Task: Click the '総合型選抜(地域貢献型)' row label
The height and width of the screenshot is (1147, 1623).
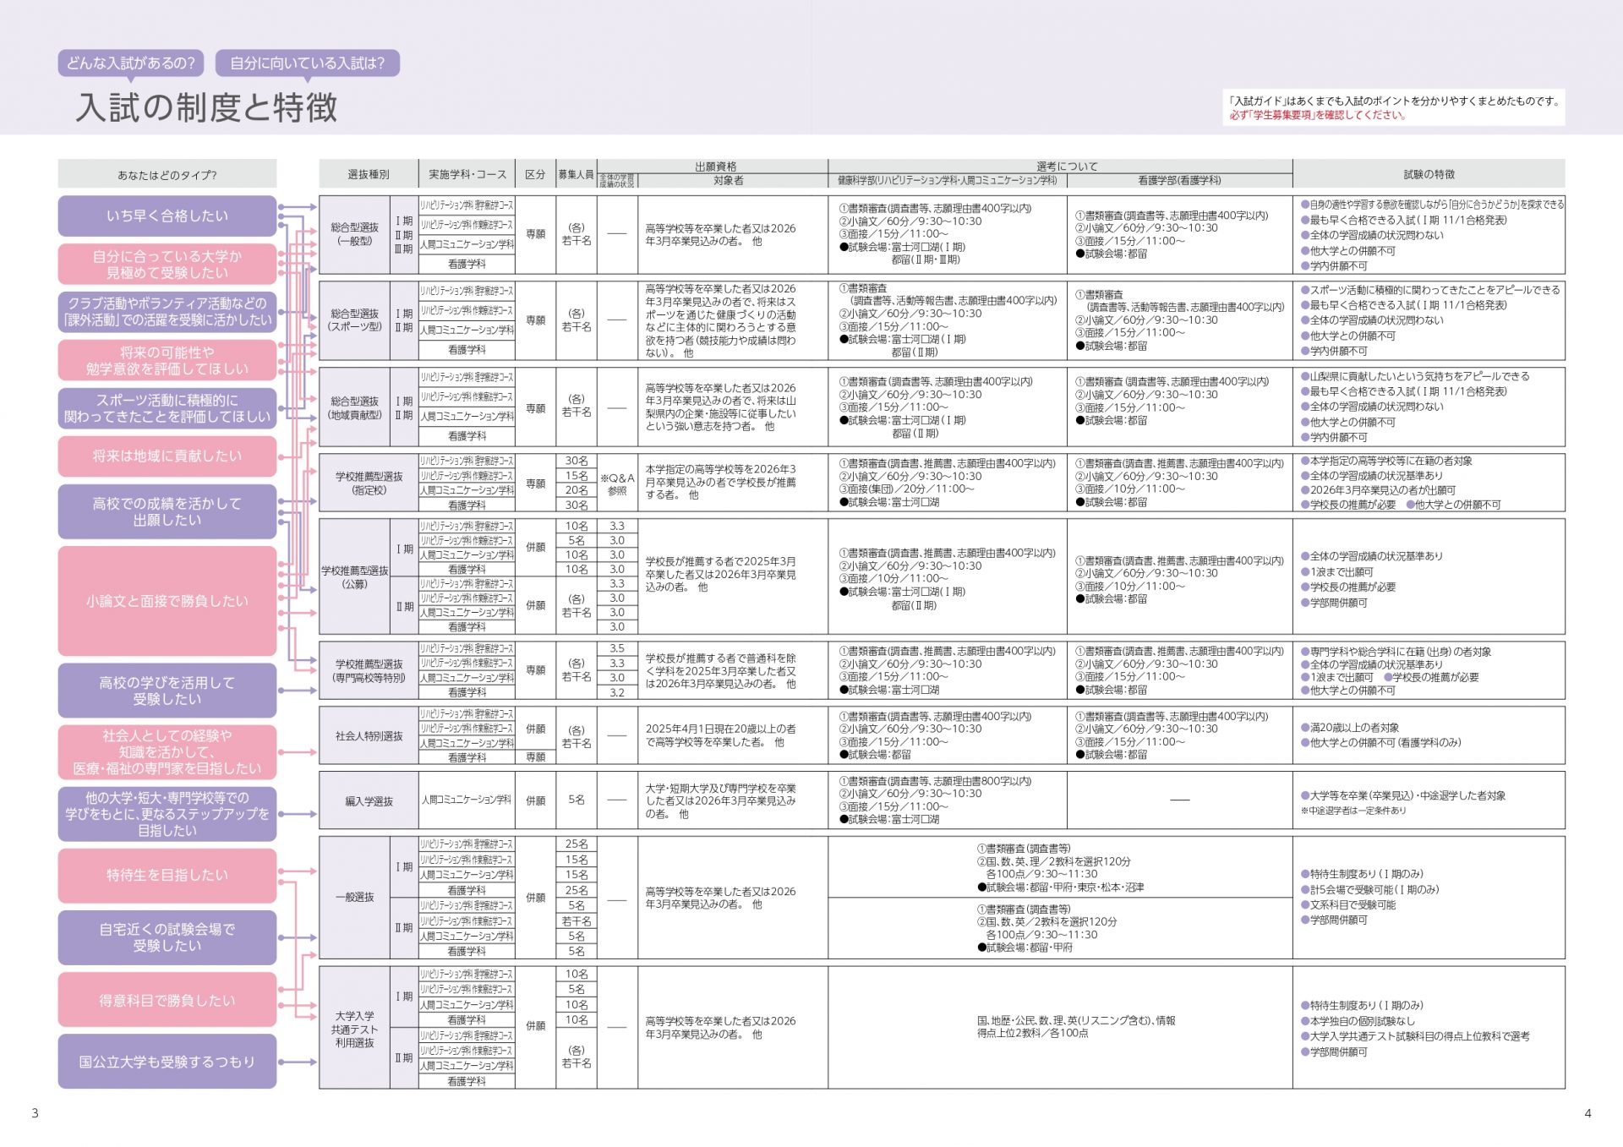Action: 354,407
